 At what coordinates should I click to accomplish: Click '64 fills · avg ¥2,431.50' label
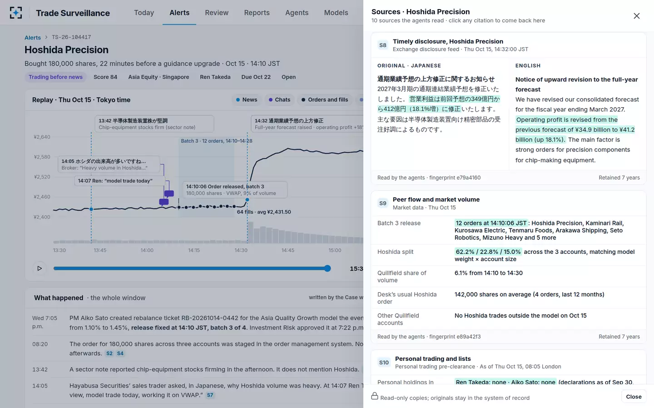(x=264, y=212)
